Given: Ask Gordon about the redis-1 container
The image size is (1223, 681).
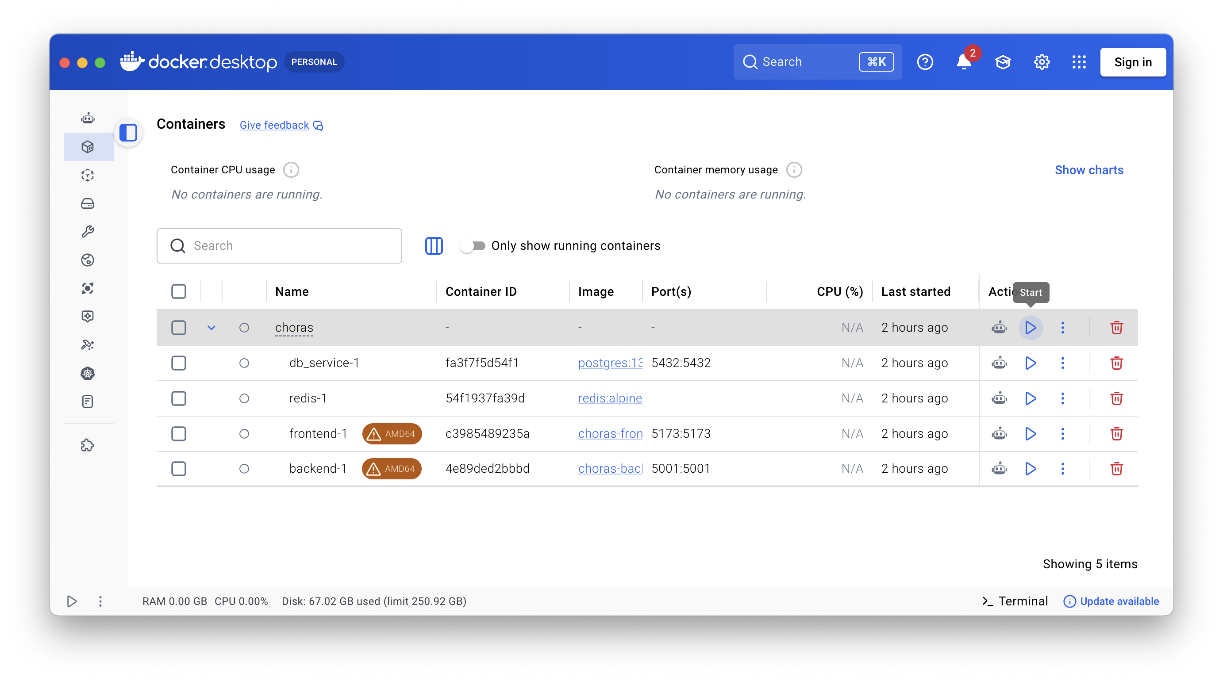Looking at the screenshot, I should coord(999,398).
